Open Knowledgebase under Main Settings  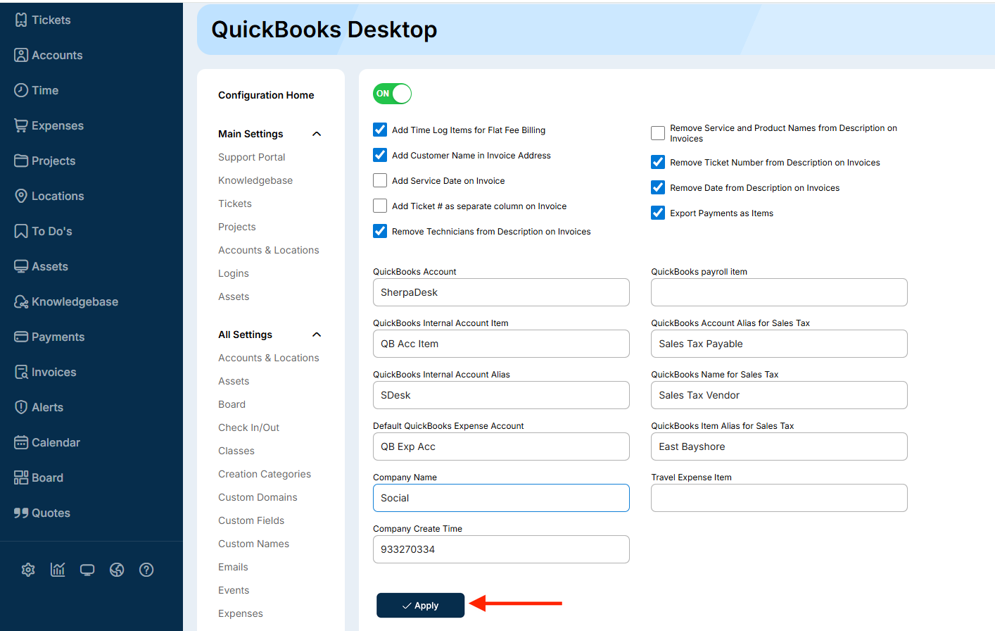255,180
